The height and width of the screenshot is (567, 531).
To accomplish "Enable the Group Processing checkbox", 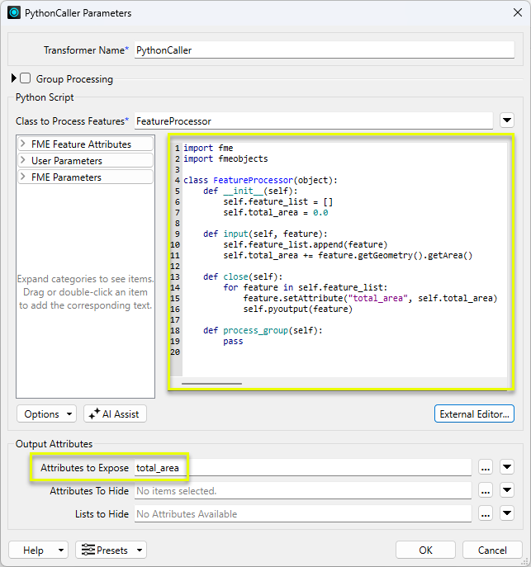I will (26, 79).
